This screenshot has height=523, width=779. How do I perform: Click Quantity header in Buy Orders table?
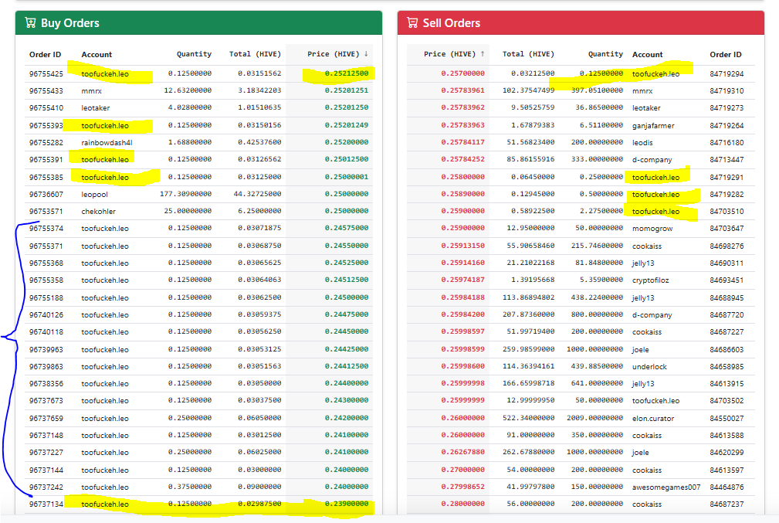(x=194, y=54)
